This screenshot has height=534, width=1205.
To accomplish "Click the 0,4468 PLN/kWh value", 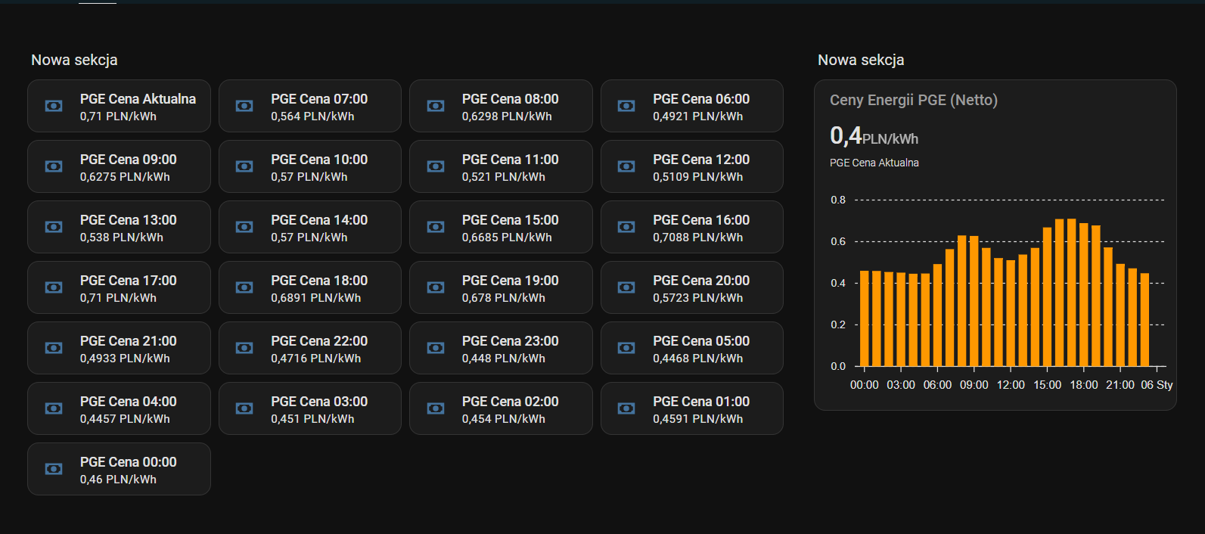I will pos(698,359).
